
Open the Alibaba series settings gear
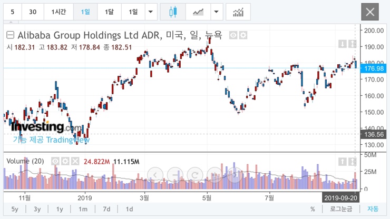pyautogui.click(x=243, y=35)
